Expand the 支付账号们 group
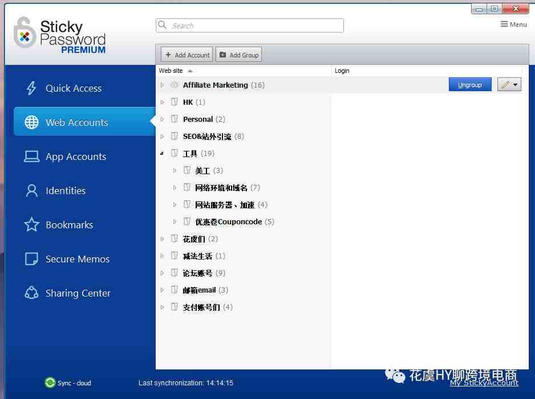Image resolution: width=535 pixels, height=399 pixels. 162,307
